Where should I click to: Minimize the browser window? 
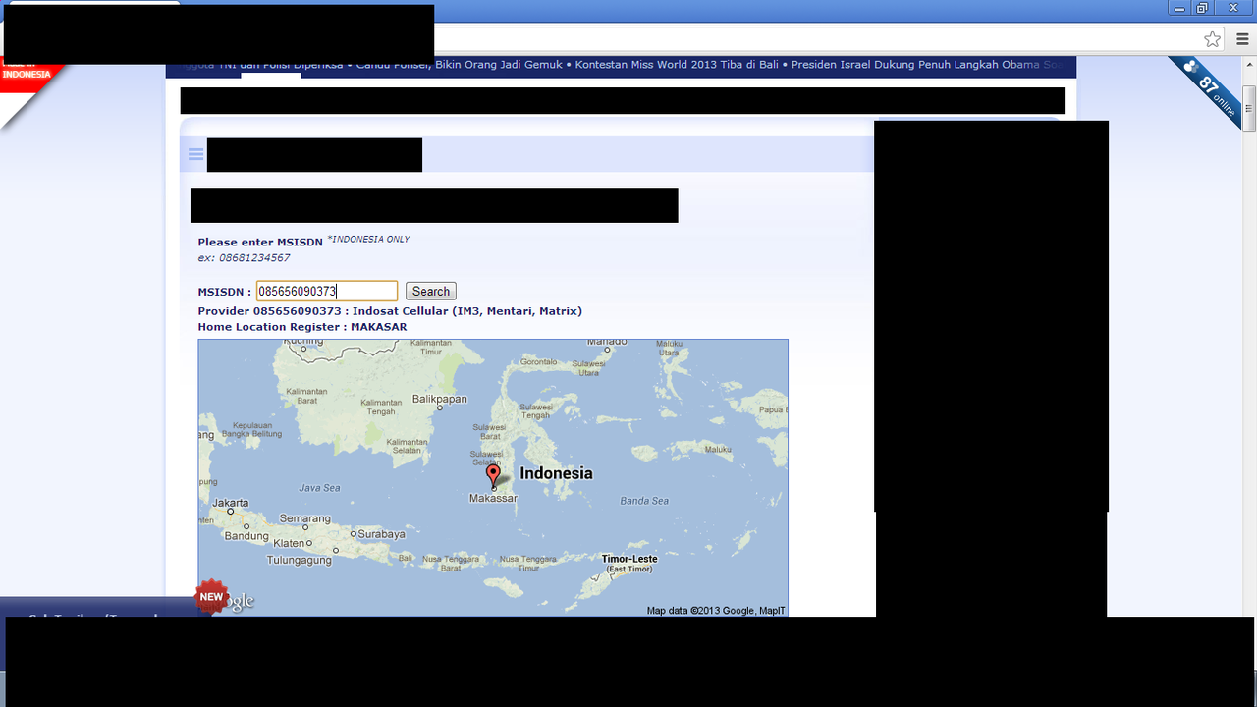[1178, 7]
